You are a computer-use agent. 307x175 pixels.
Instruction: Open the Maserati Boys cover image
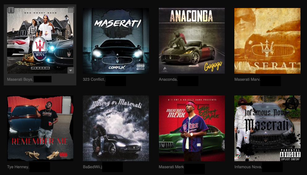click(x=40, y=41)
